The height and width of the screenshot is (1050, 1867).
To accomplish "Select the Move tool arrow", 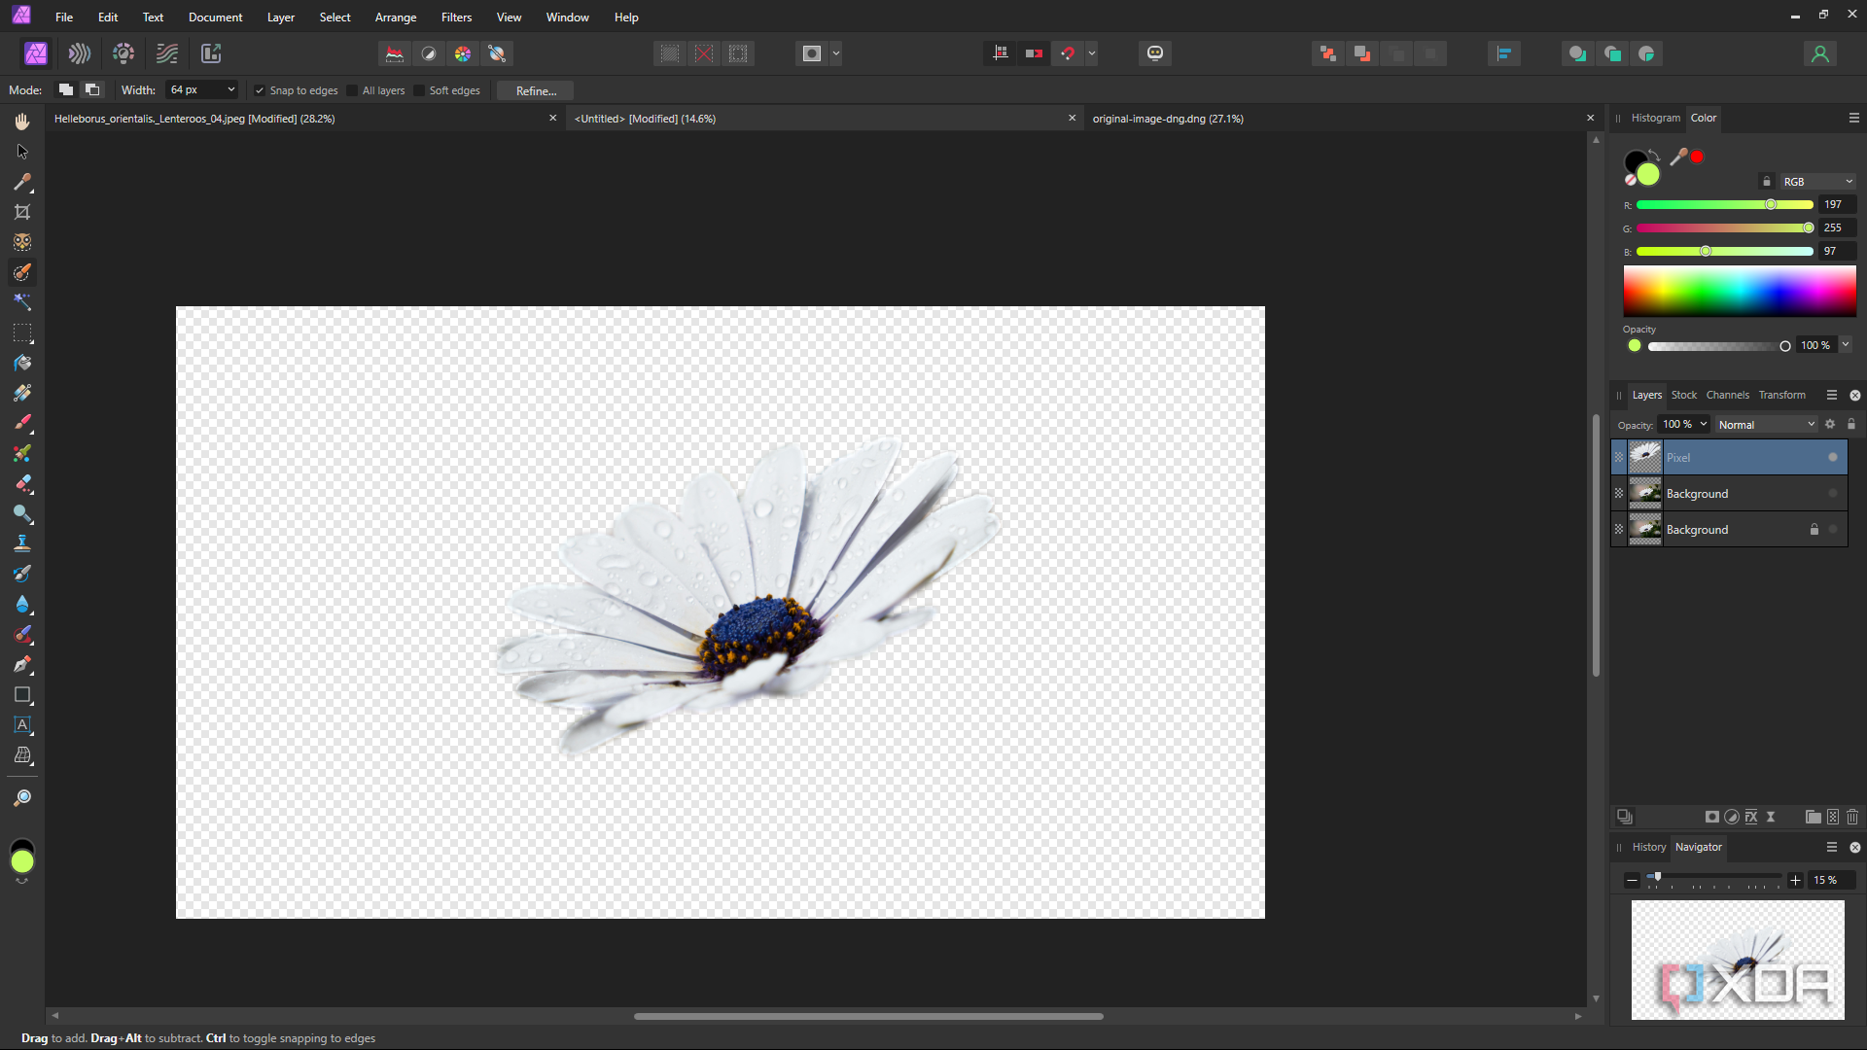I will [22, 152].
